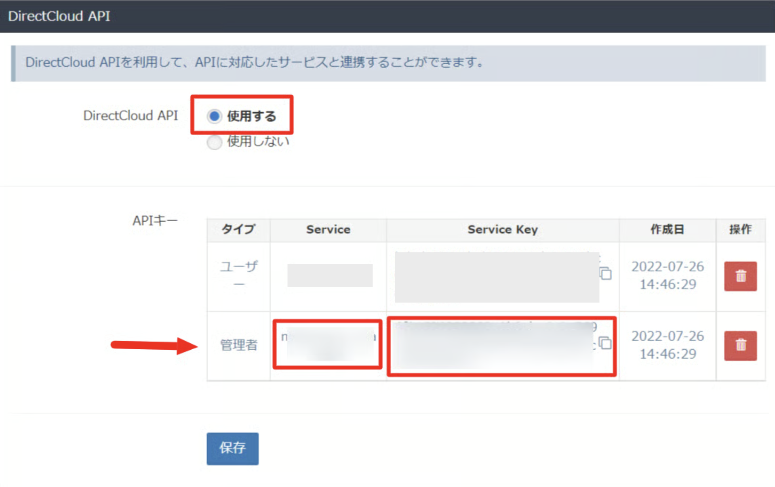The image size is (775, 487).
Task: Click the タイプ column header
Action: (x=238, y=230)
